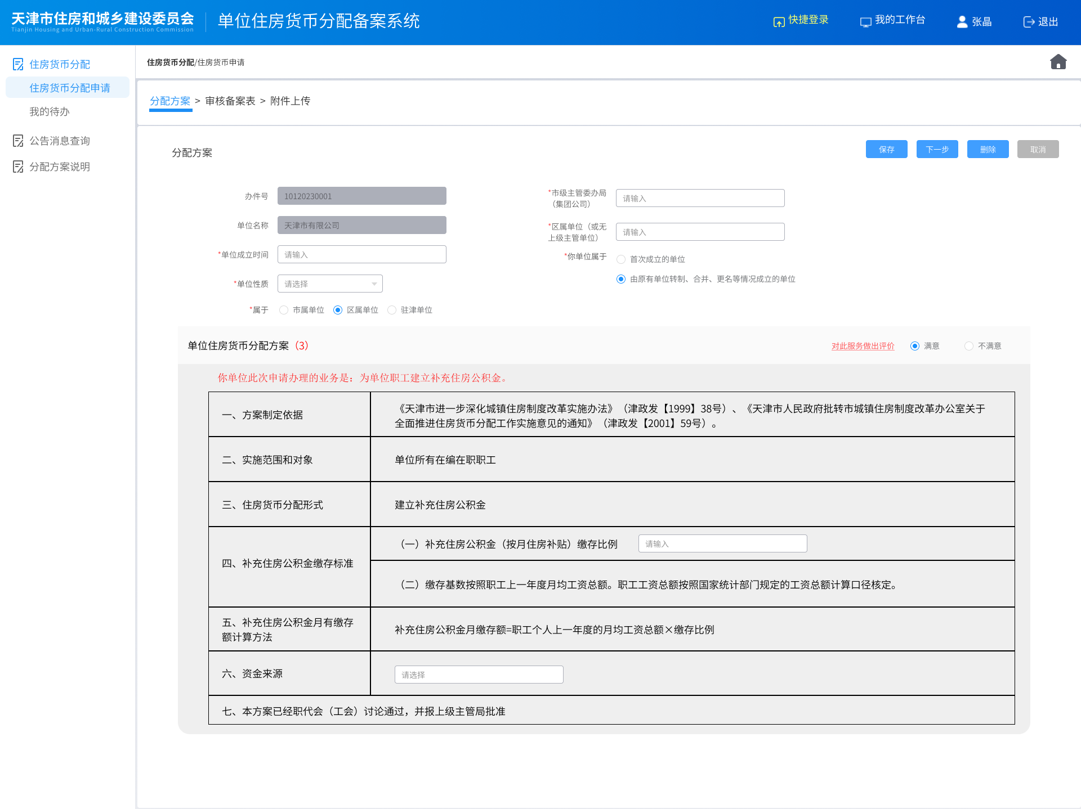
Task: Click the 分配方案说明 sidebar icon
Action: tap(18, 167)
